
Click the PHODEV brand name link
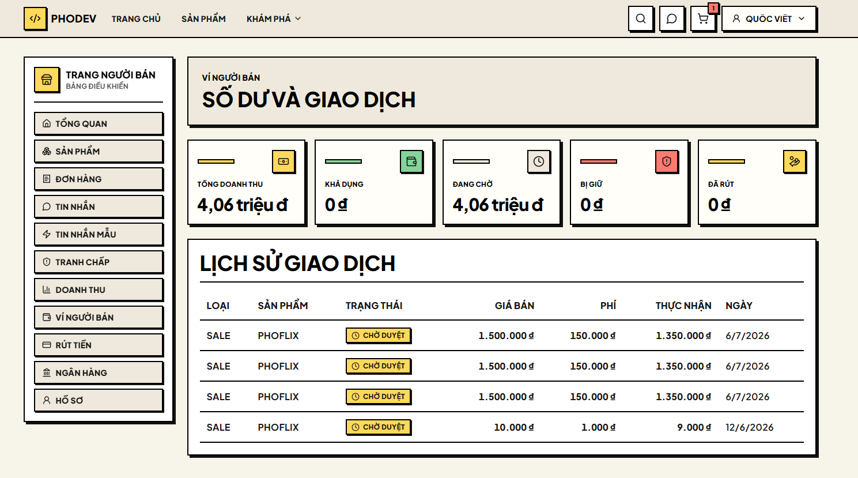[74, 18]
